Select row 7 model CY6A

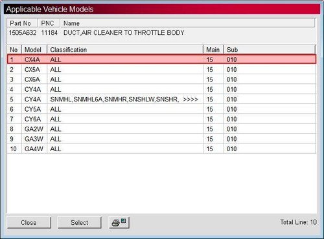(161, 119)
